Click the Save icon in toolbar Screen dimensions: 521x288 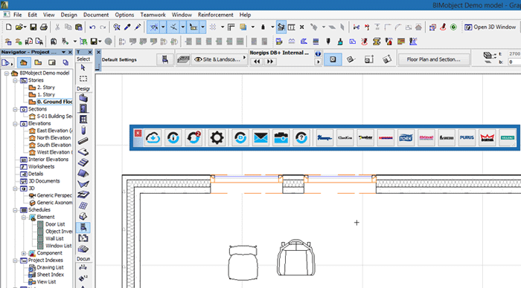click(x=33, y=27)
